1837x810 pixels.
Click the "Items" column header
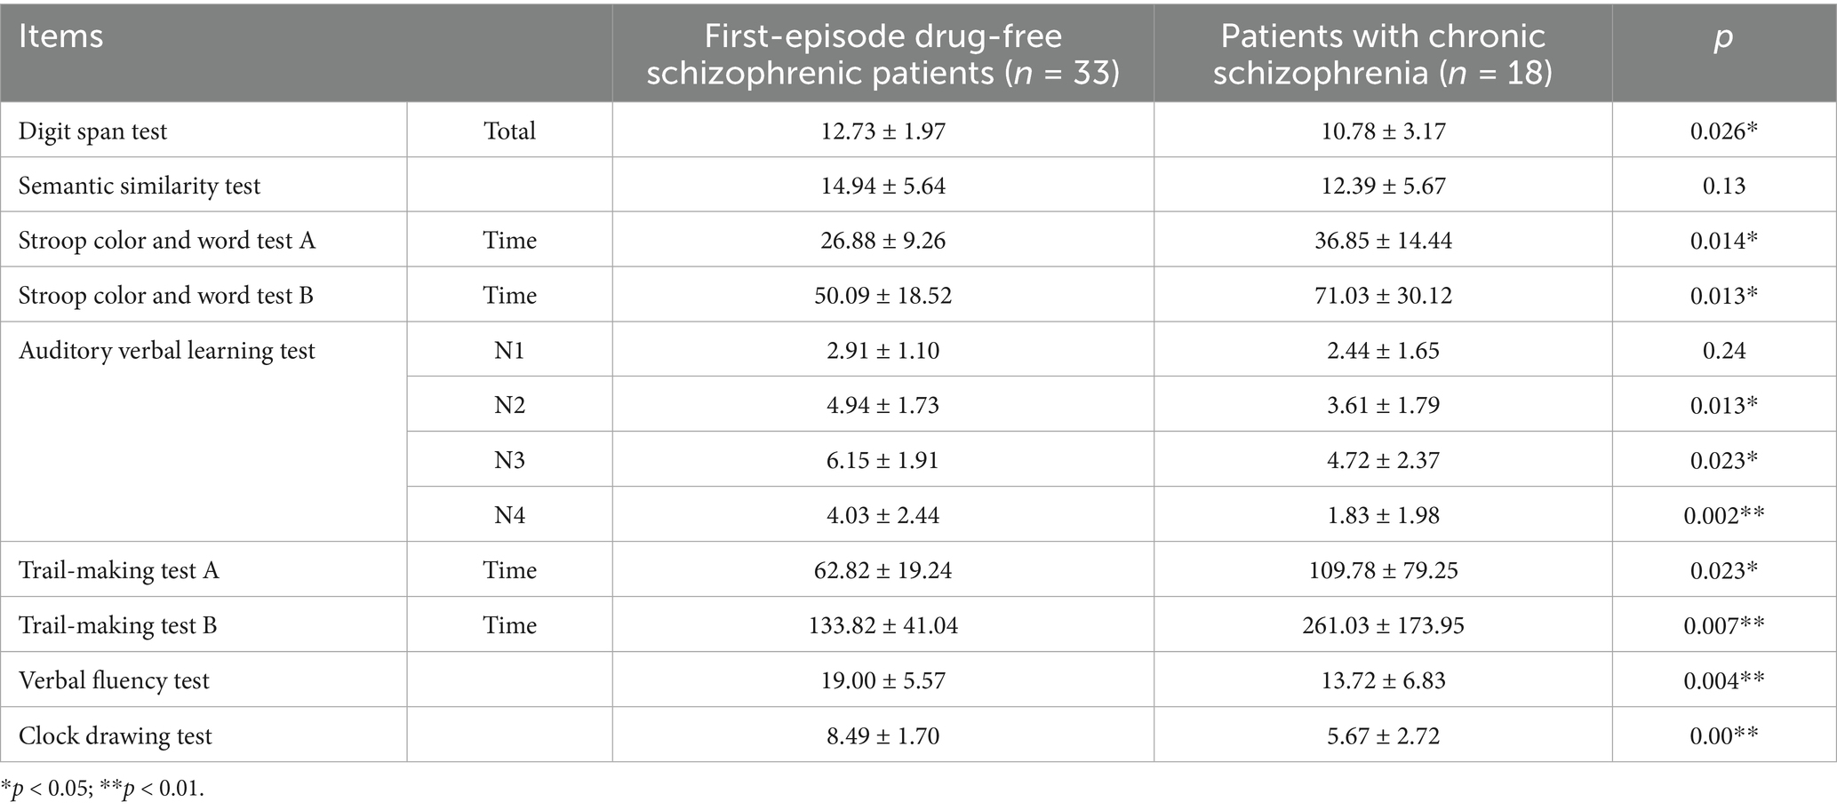click(61, 37)
